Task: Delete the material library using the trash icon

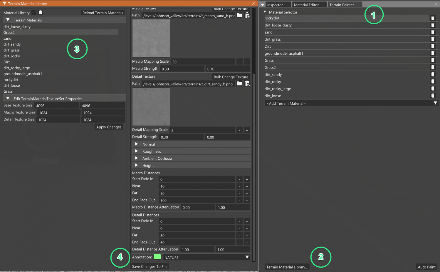Action: click(x=41, y=12)
